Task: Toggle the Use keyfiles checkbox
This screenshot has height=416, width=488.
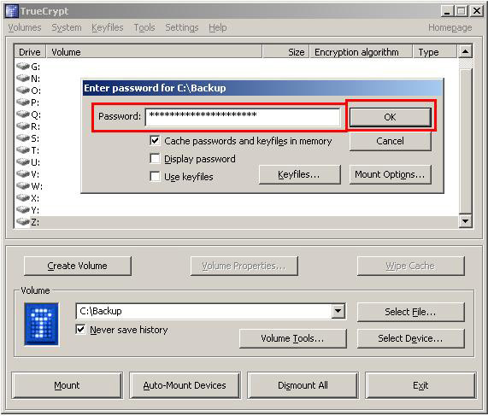Action: click(155, 177)
